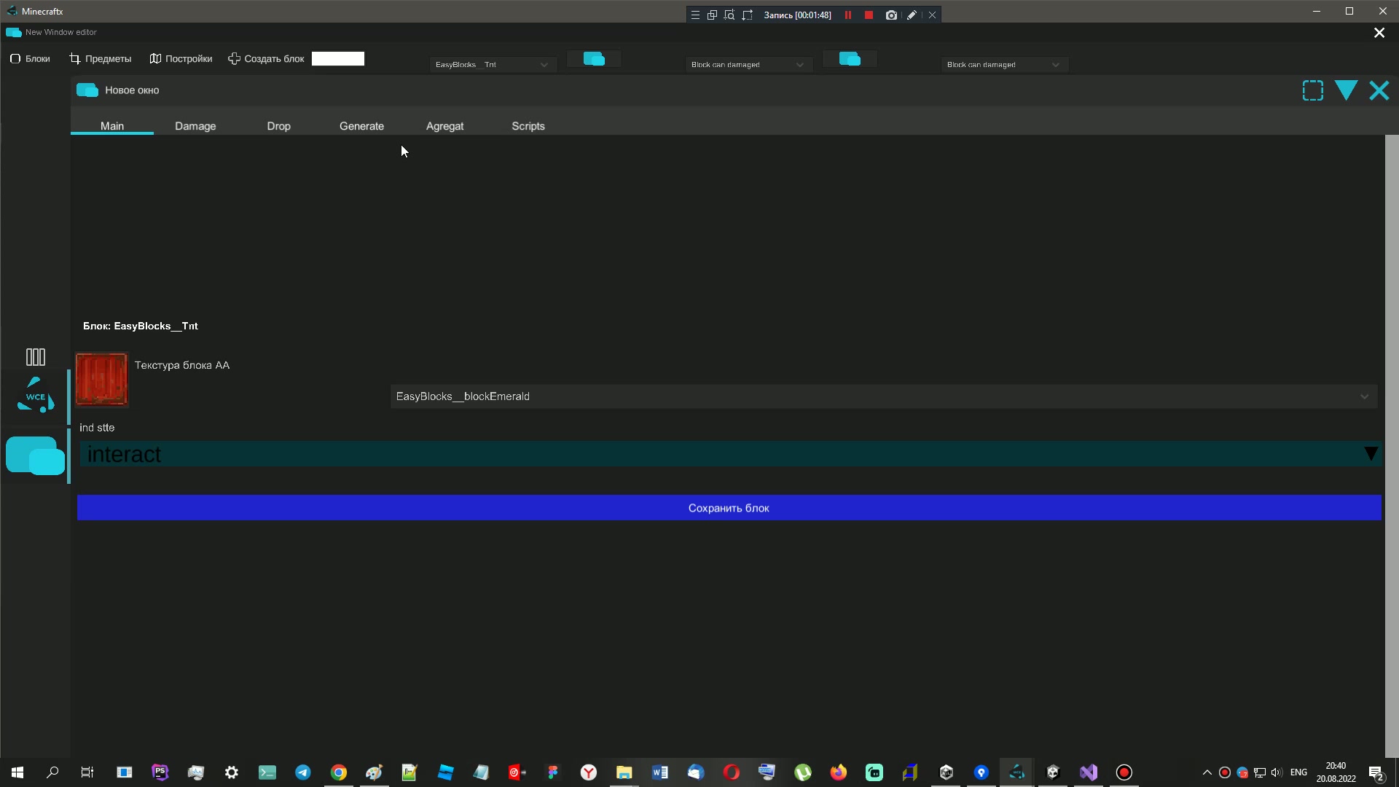This screenshot has width=1399, height=787.
Task: Open the recorder hamburger menu
Action: [695, 15]
